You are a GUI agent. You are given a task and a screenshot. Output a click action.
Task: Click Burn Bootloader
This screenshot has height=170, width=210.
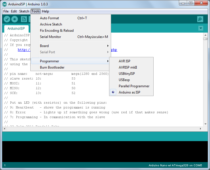coord(71,67)
